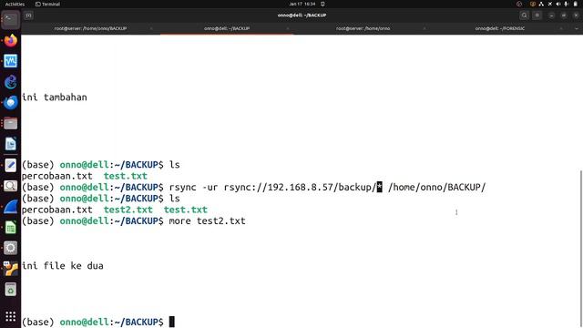
Task: Open the system monitor icon in the dock
Action: coord(10,61)
